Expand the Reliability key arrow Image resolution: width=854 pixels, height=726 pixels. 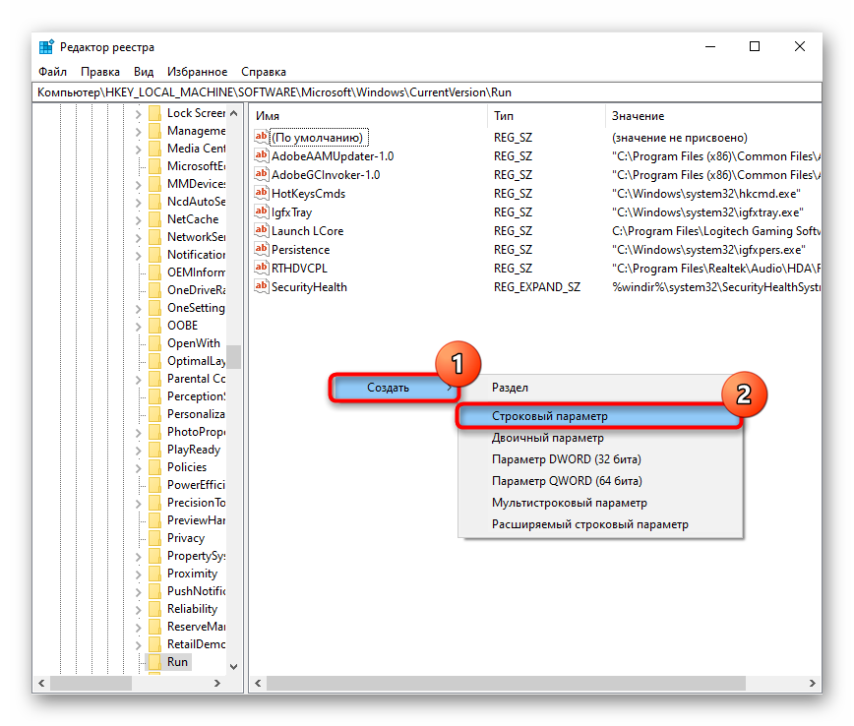point(138,609)
